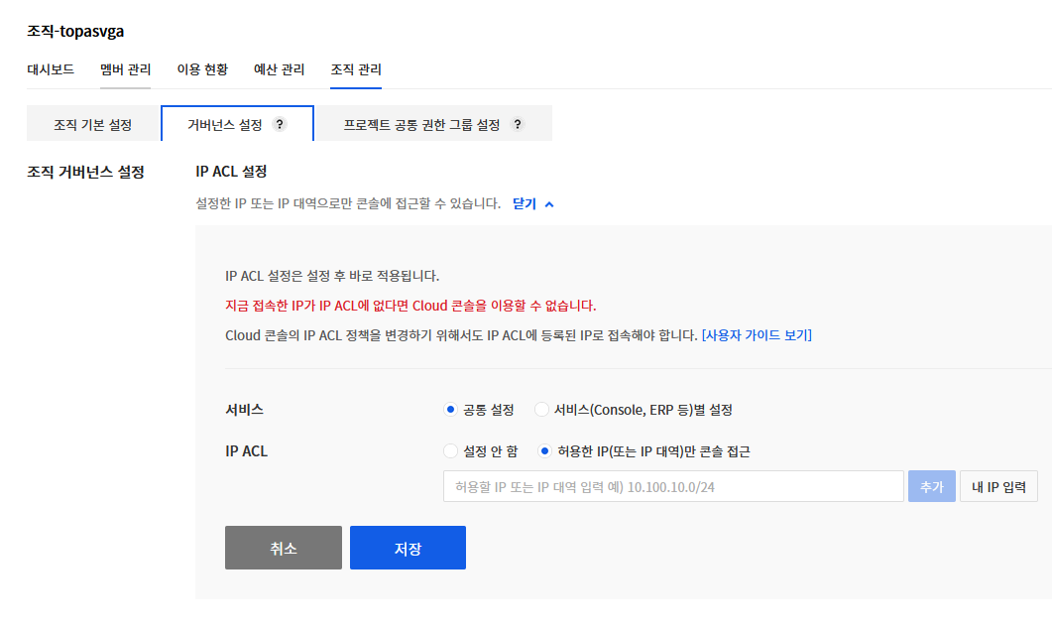Click the 추가 button to add IP
This screenshot has width=1052, height=631.
[x=931, y=487]
